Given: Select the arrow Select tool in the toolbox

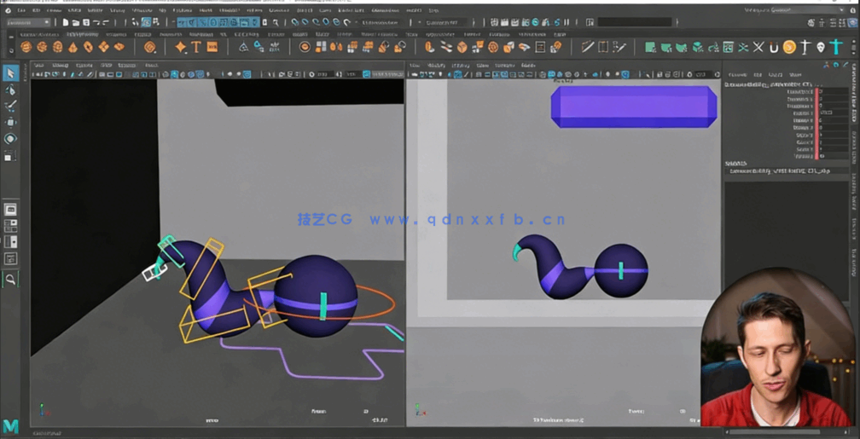Looking at the screenshot, I should 10,74.
